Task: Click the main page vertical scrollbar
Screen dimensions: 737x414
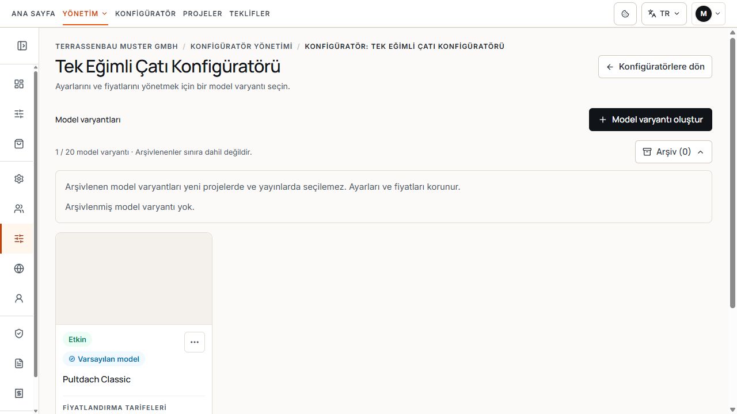Action: tap(732, 172)
